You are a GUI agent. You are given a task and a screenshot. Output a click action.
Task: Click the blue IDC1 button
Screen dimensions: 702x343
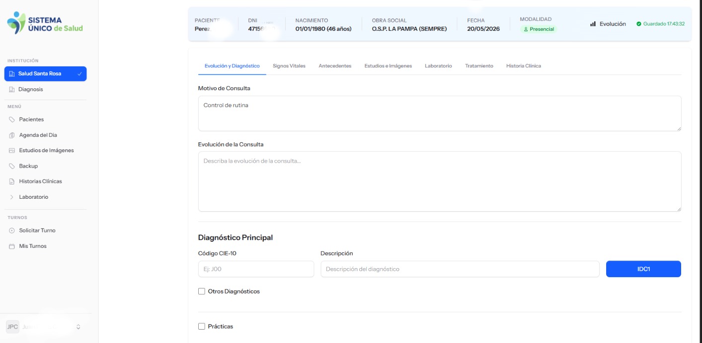(643, 269)
